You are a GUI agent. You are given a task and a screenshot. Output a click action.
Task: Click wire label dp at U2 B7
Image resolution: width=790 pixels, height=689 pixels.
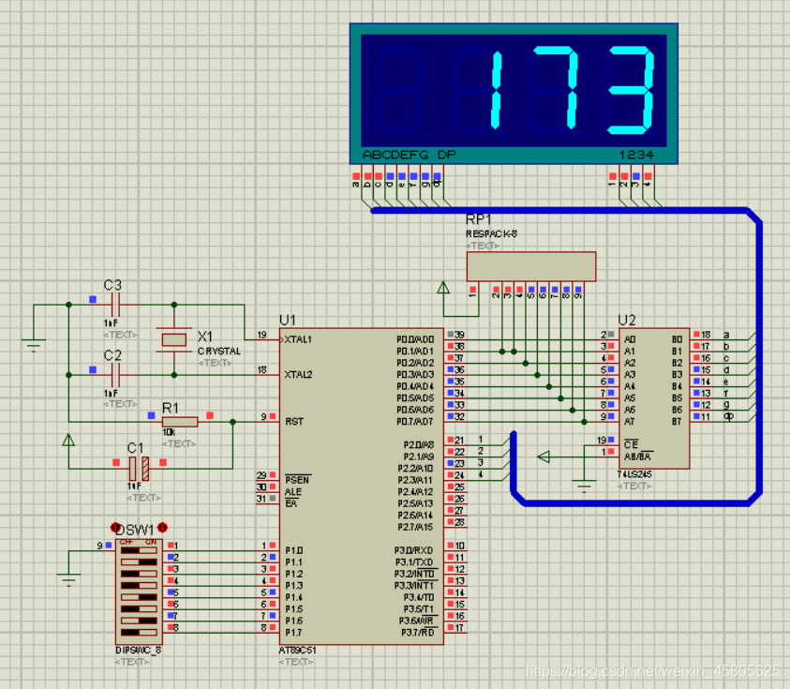tap(728, 416)
